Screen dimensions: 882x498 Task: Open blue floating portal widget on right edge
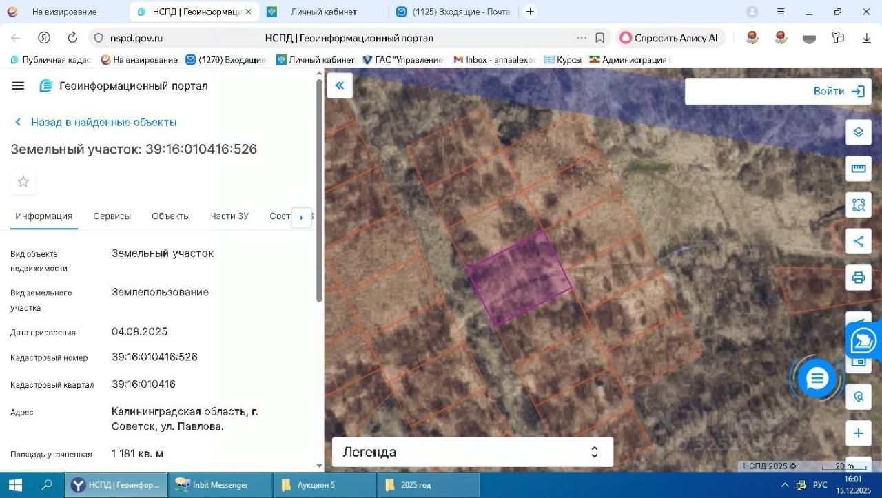[864, 341]
